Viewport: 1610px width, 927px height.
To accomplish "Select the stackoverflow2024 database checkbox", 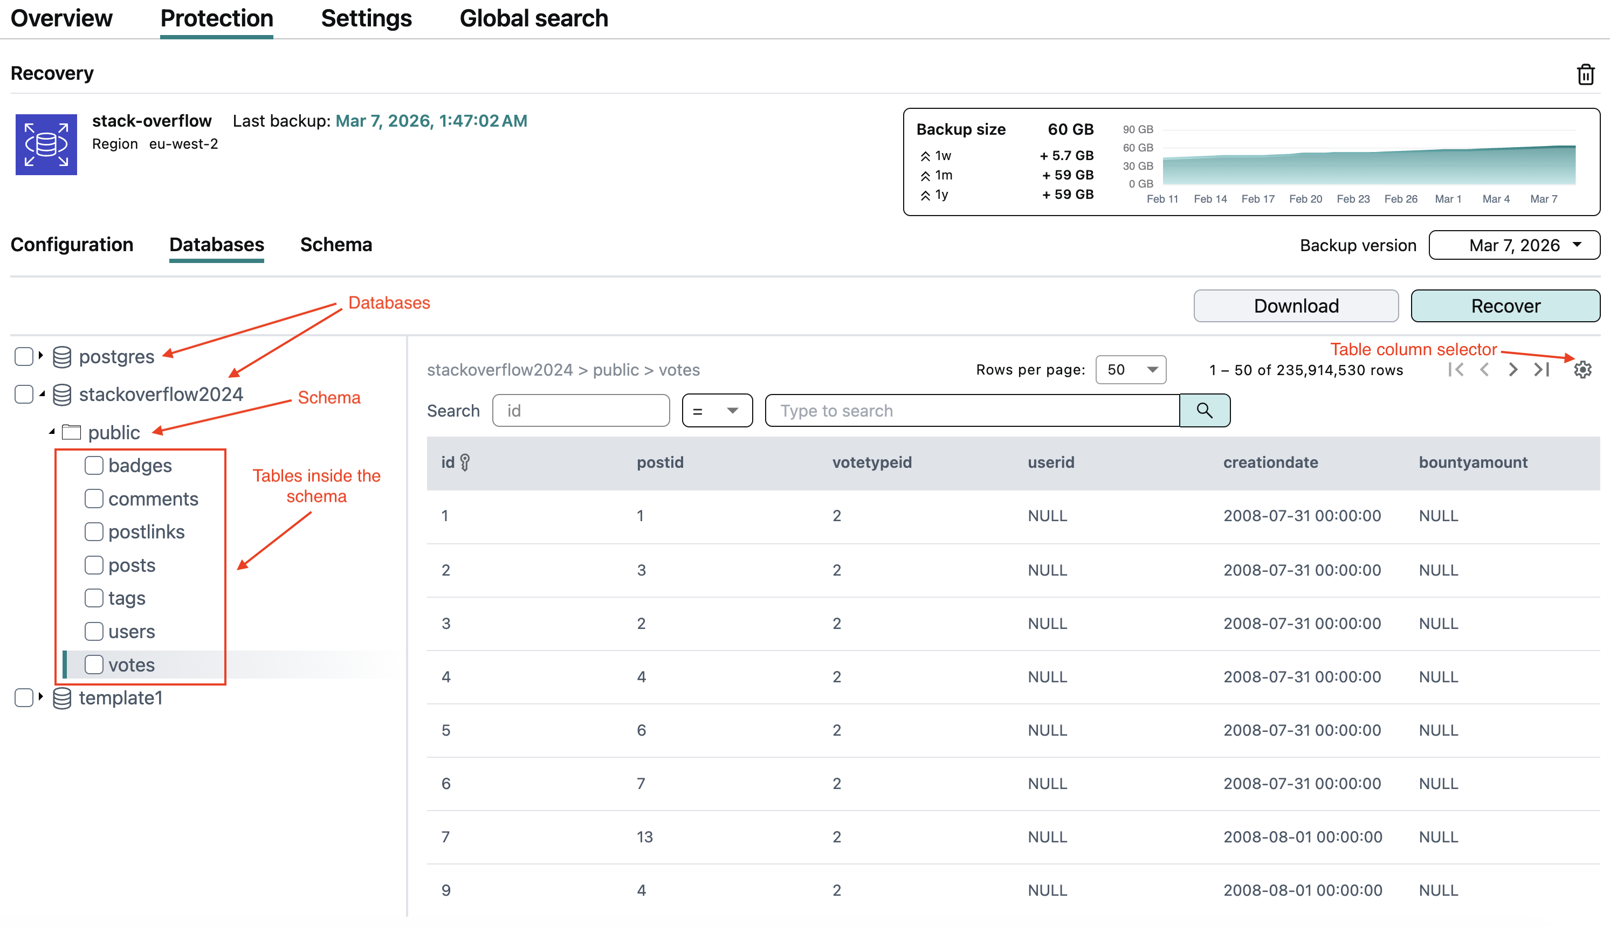I will click(x=24, y=394).
